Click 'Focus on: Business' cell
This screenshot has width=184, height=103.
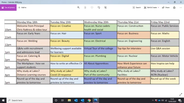pos(134,35)
